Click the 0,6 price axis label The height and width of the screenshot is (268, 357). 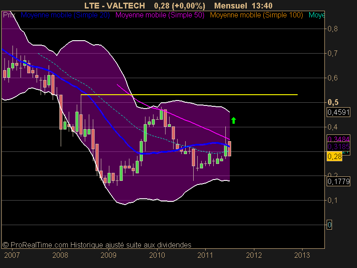pyautogui.click(x=332, y=78)
